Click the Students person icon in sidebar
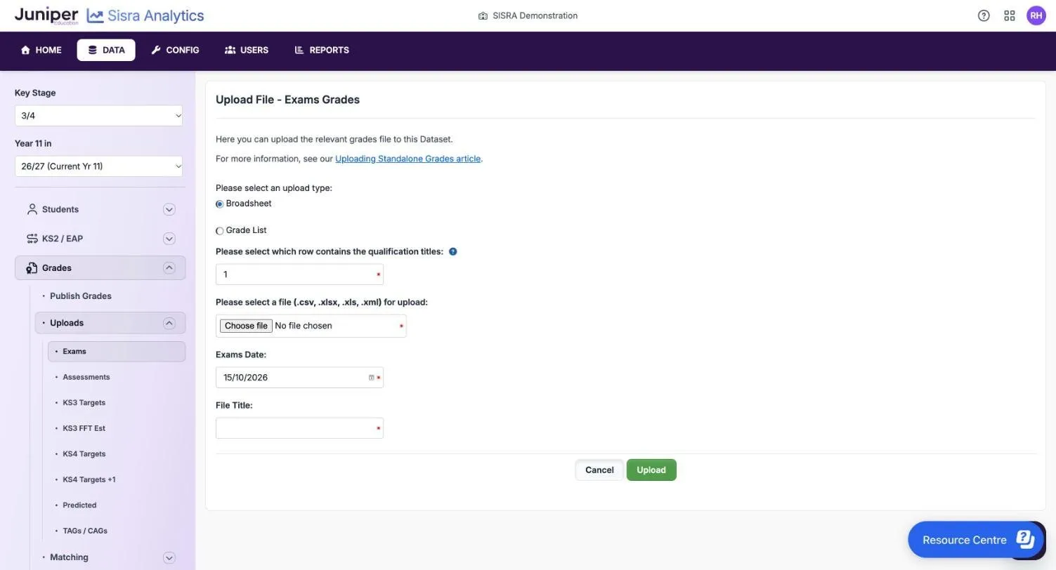This screenshot has height=570, width=1056. point(32,209)
